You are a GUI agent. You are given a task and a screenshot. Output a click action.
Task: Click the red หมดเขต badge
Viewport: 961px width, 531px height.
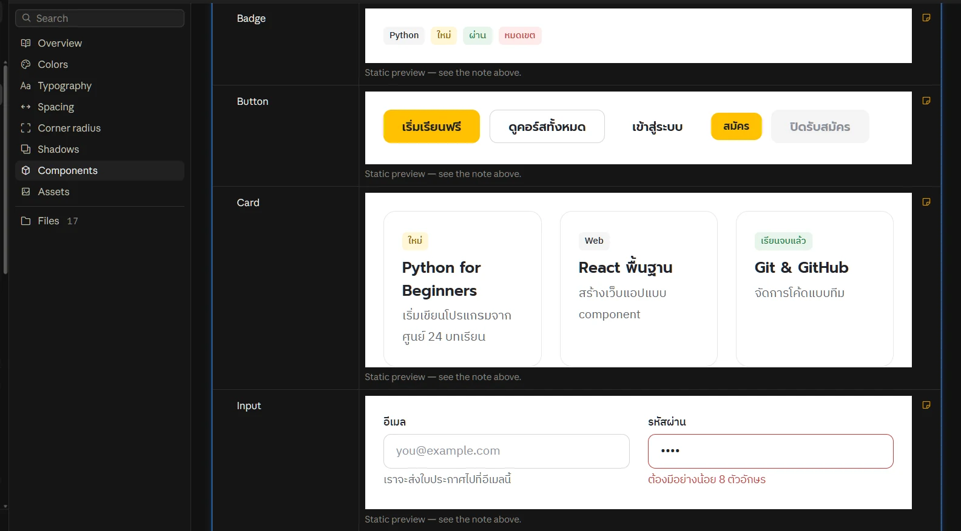pos(520,35)
